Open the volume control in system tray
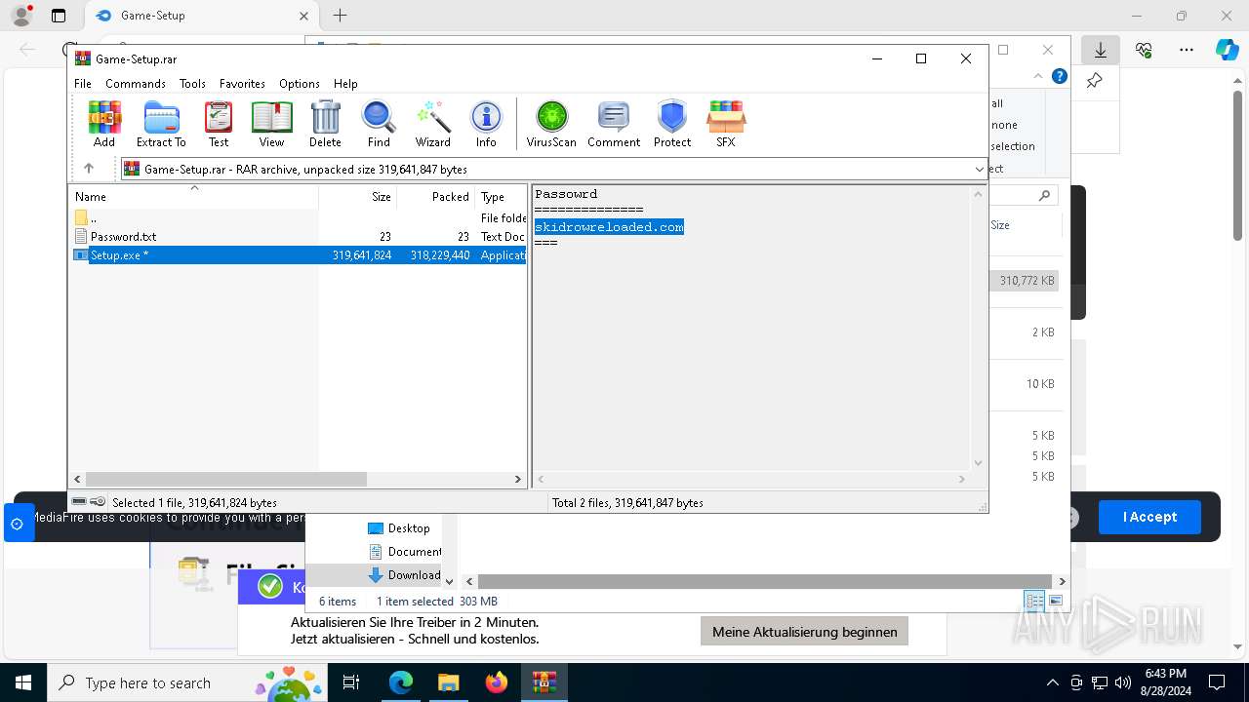This screenshot has height=702, width=1249. (x=1123, y=682)
